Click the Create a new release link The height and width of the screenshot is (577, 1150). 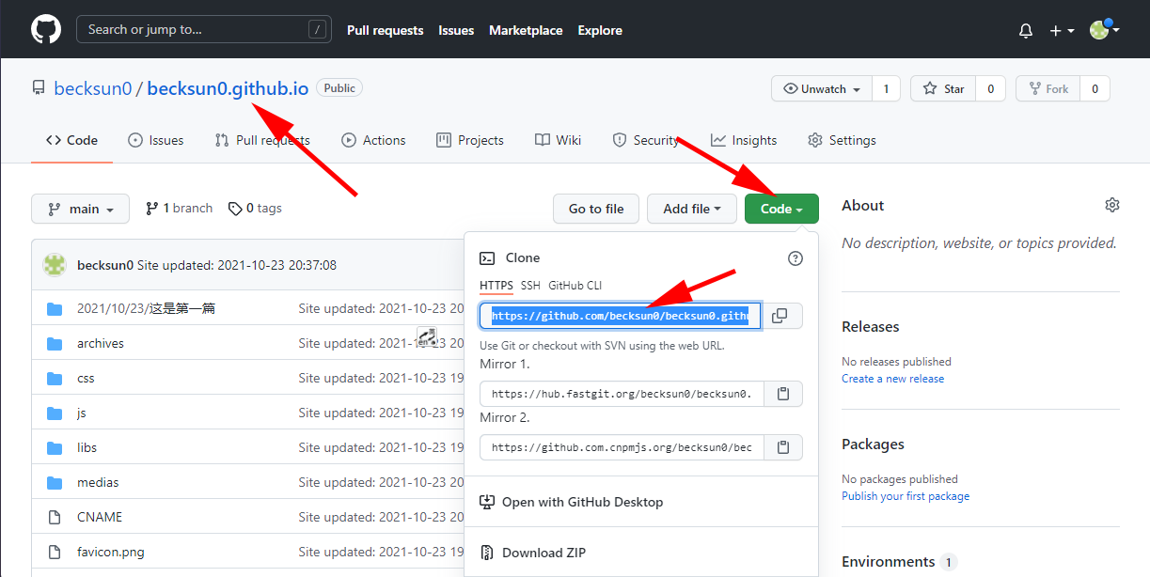coord(893,379)
